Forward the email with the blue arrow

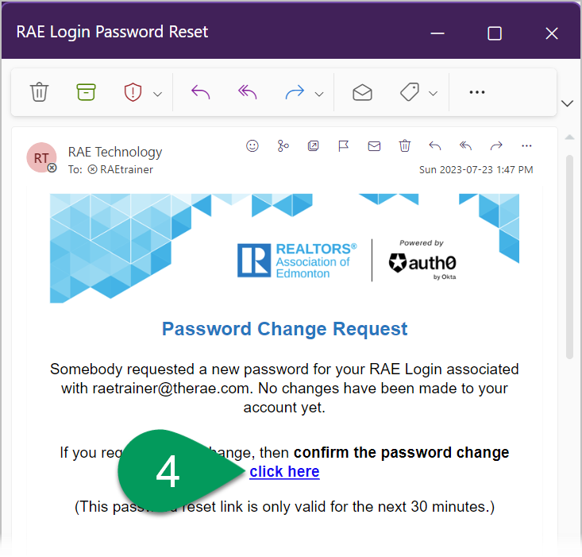tap(295, 92)
